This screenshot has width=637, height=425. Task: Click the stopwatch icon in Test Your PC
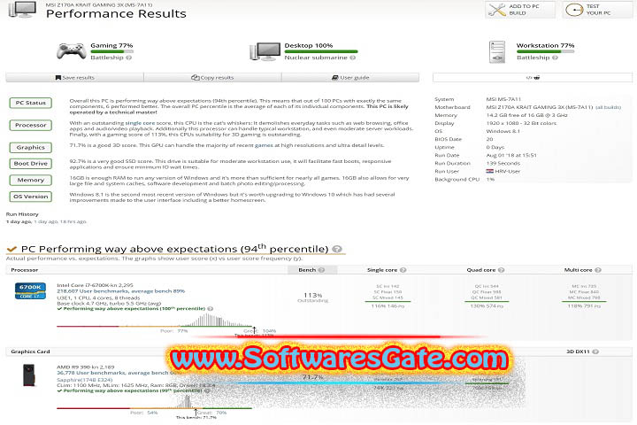tap(574, 10)
